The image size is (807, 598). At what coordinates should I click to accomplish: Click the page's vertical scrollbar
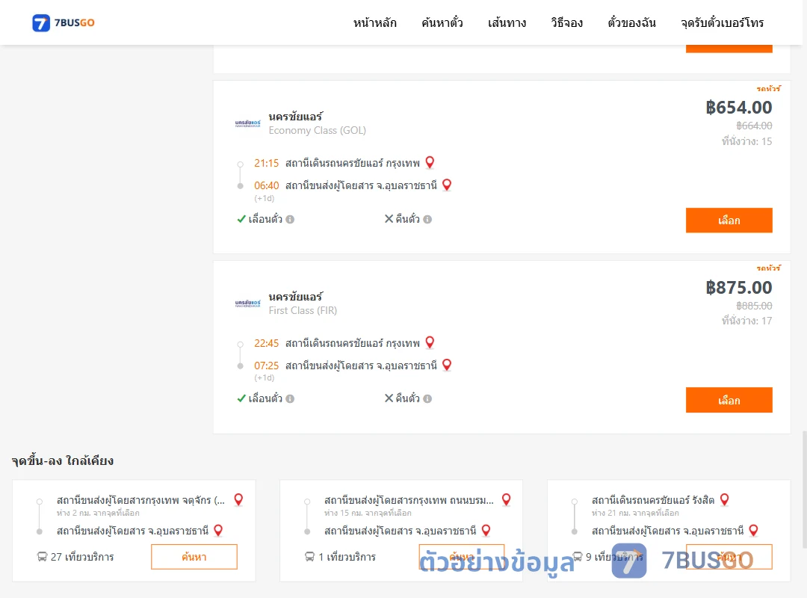click(804, 490)
